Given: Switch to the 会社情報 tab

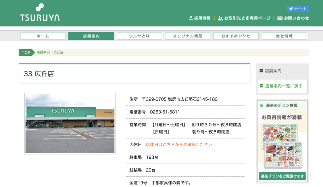Looking at the screenshot, I should [284, 36].
